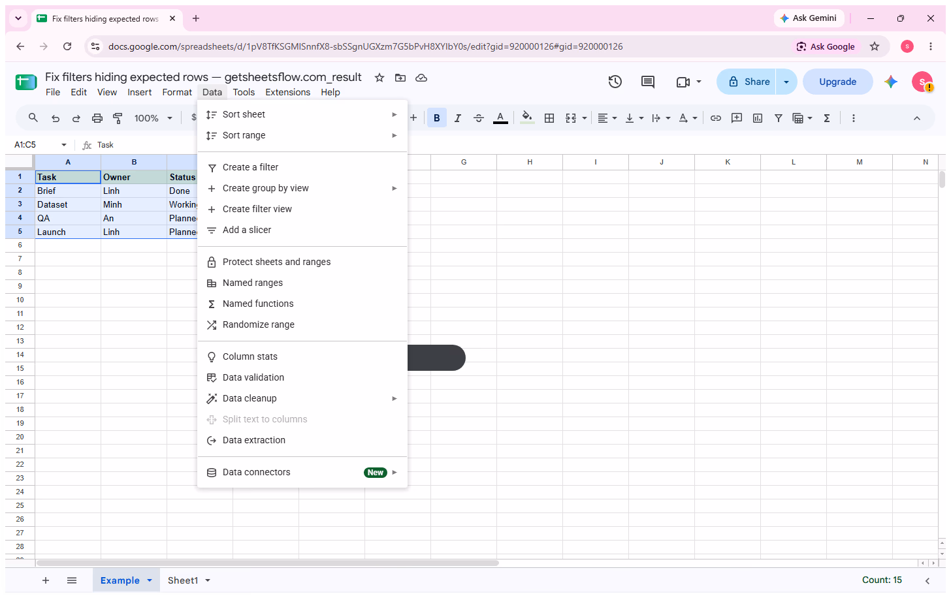Check the cloud save status icon
Viewport: 951px width, 598px height.
[x=421, y=78]
